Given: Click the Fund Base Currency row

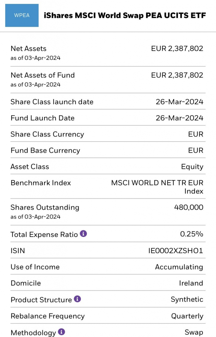Looking at the screenshot, I should click(108, 150).
